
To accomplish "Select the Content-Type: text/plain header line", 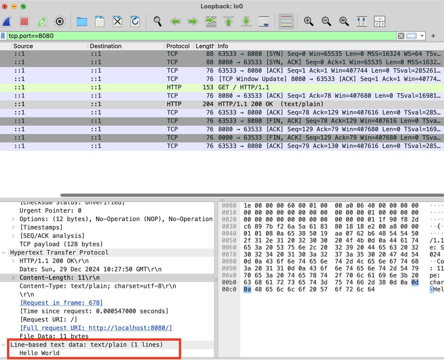I will (98, 286).
